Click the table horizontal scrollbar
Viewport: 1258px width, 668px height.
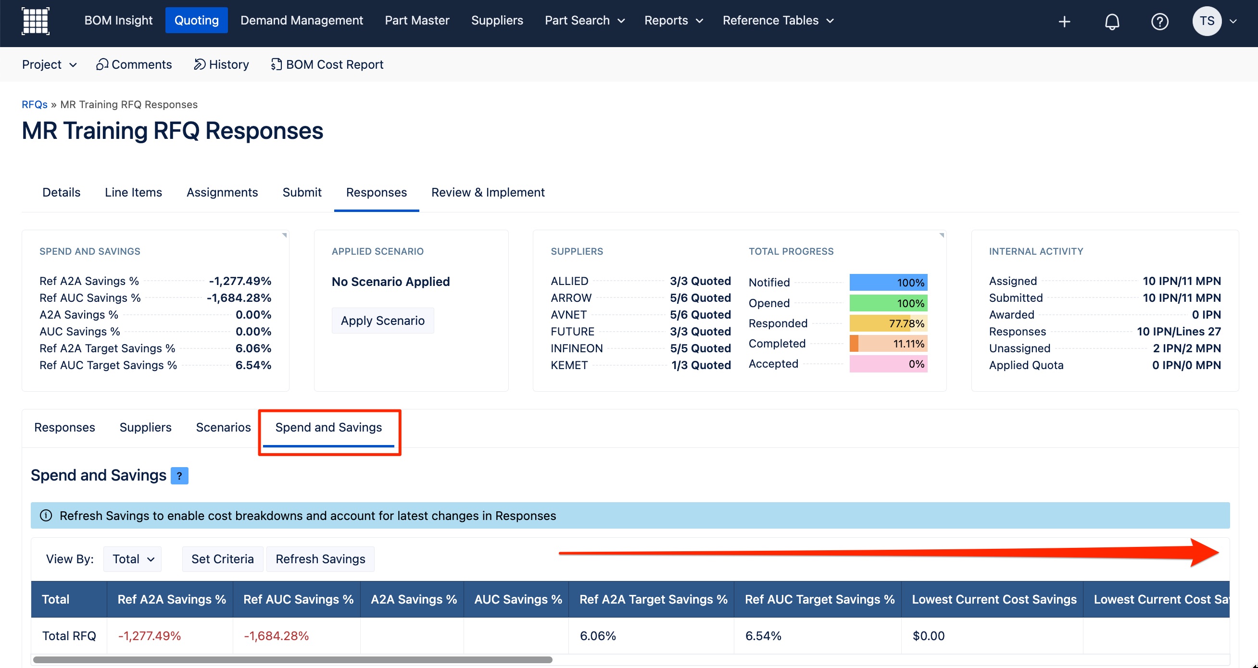[292, 660]
